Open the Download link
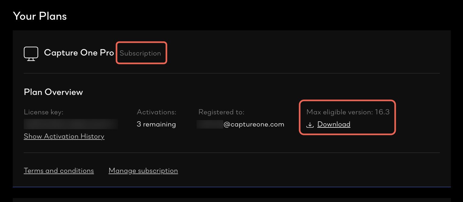Image resolution: width=463 pixels, height=202 pixels. (334, 124)
